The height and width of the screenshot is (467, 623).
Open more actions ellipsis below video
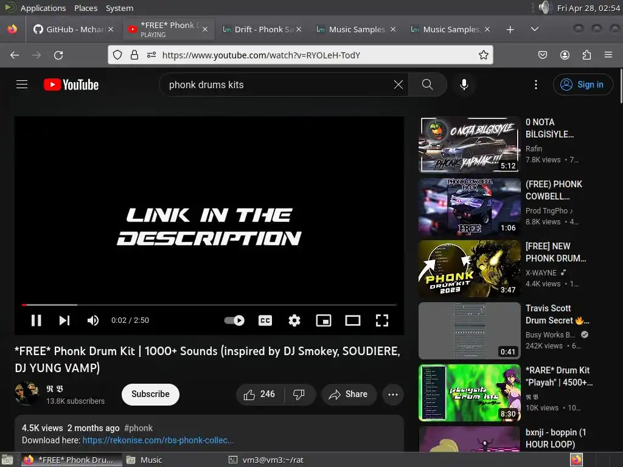click(x=393, y=394)
